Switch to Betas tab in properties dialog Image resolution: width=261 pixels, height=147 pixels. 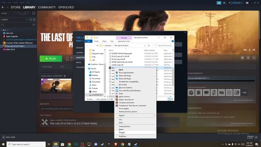[78, 62]
